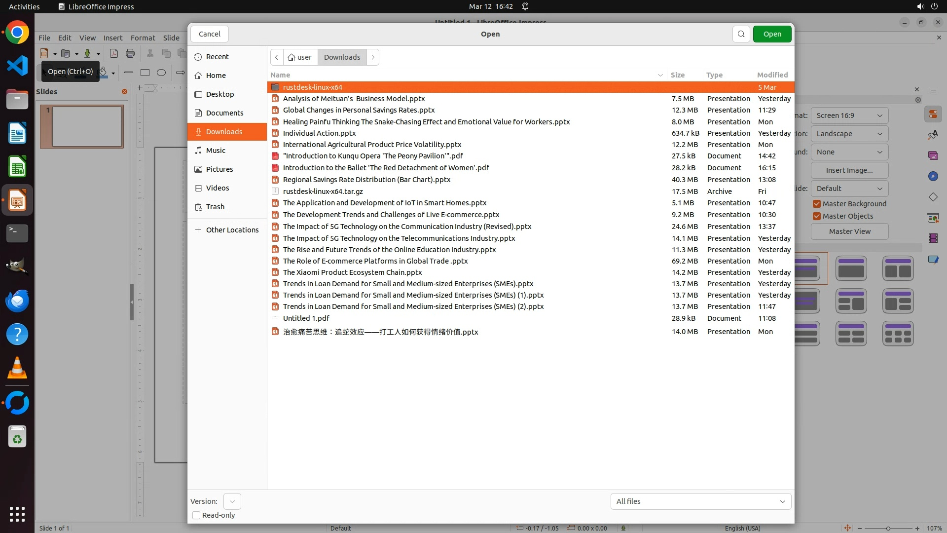The image size is (947, 533).
Task: Click the zoom slider in status bar
Action: [888, 528]
